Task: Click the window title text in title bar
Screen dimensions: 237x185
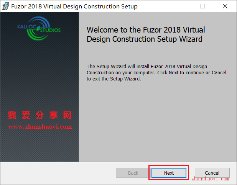Action: point(74,7)
